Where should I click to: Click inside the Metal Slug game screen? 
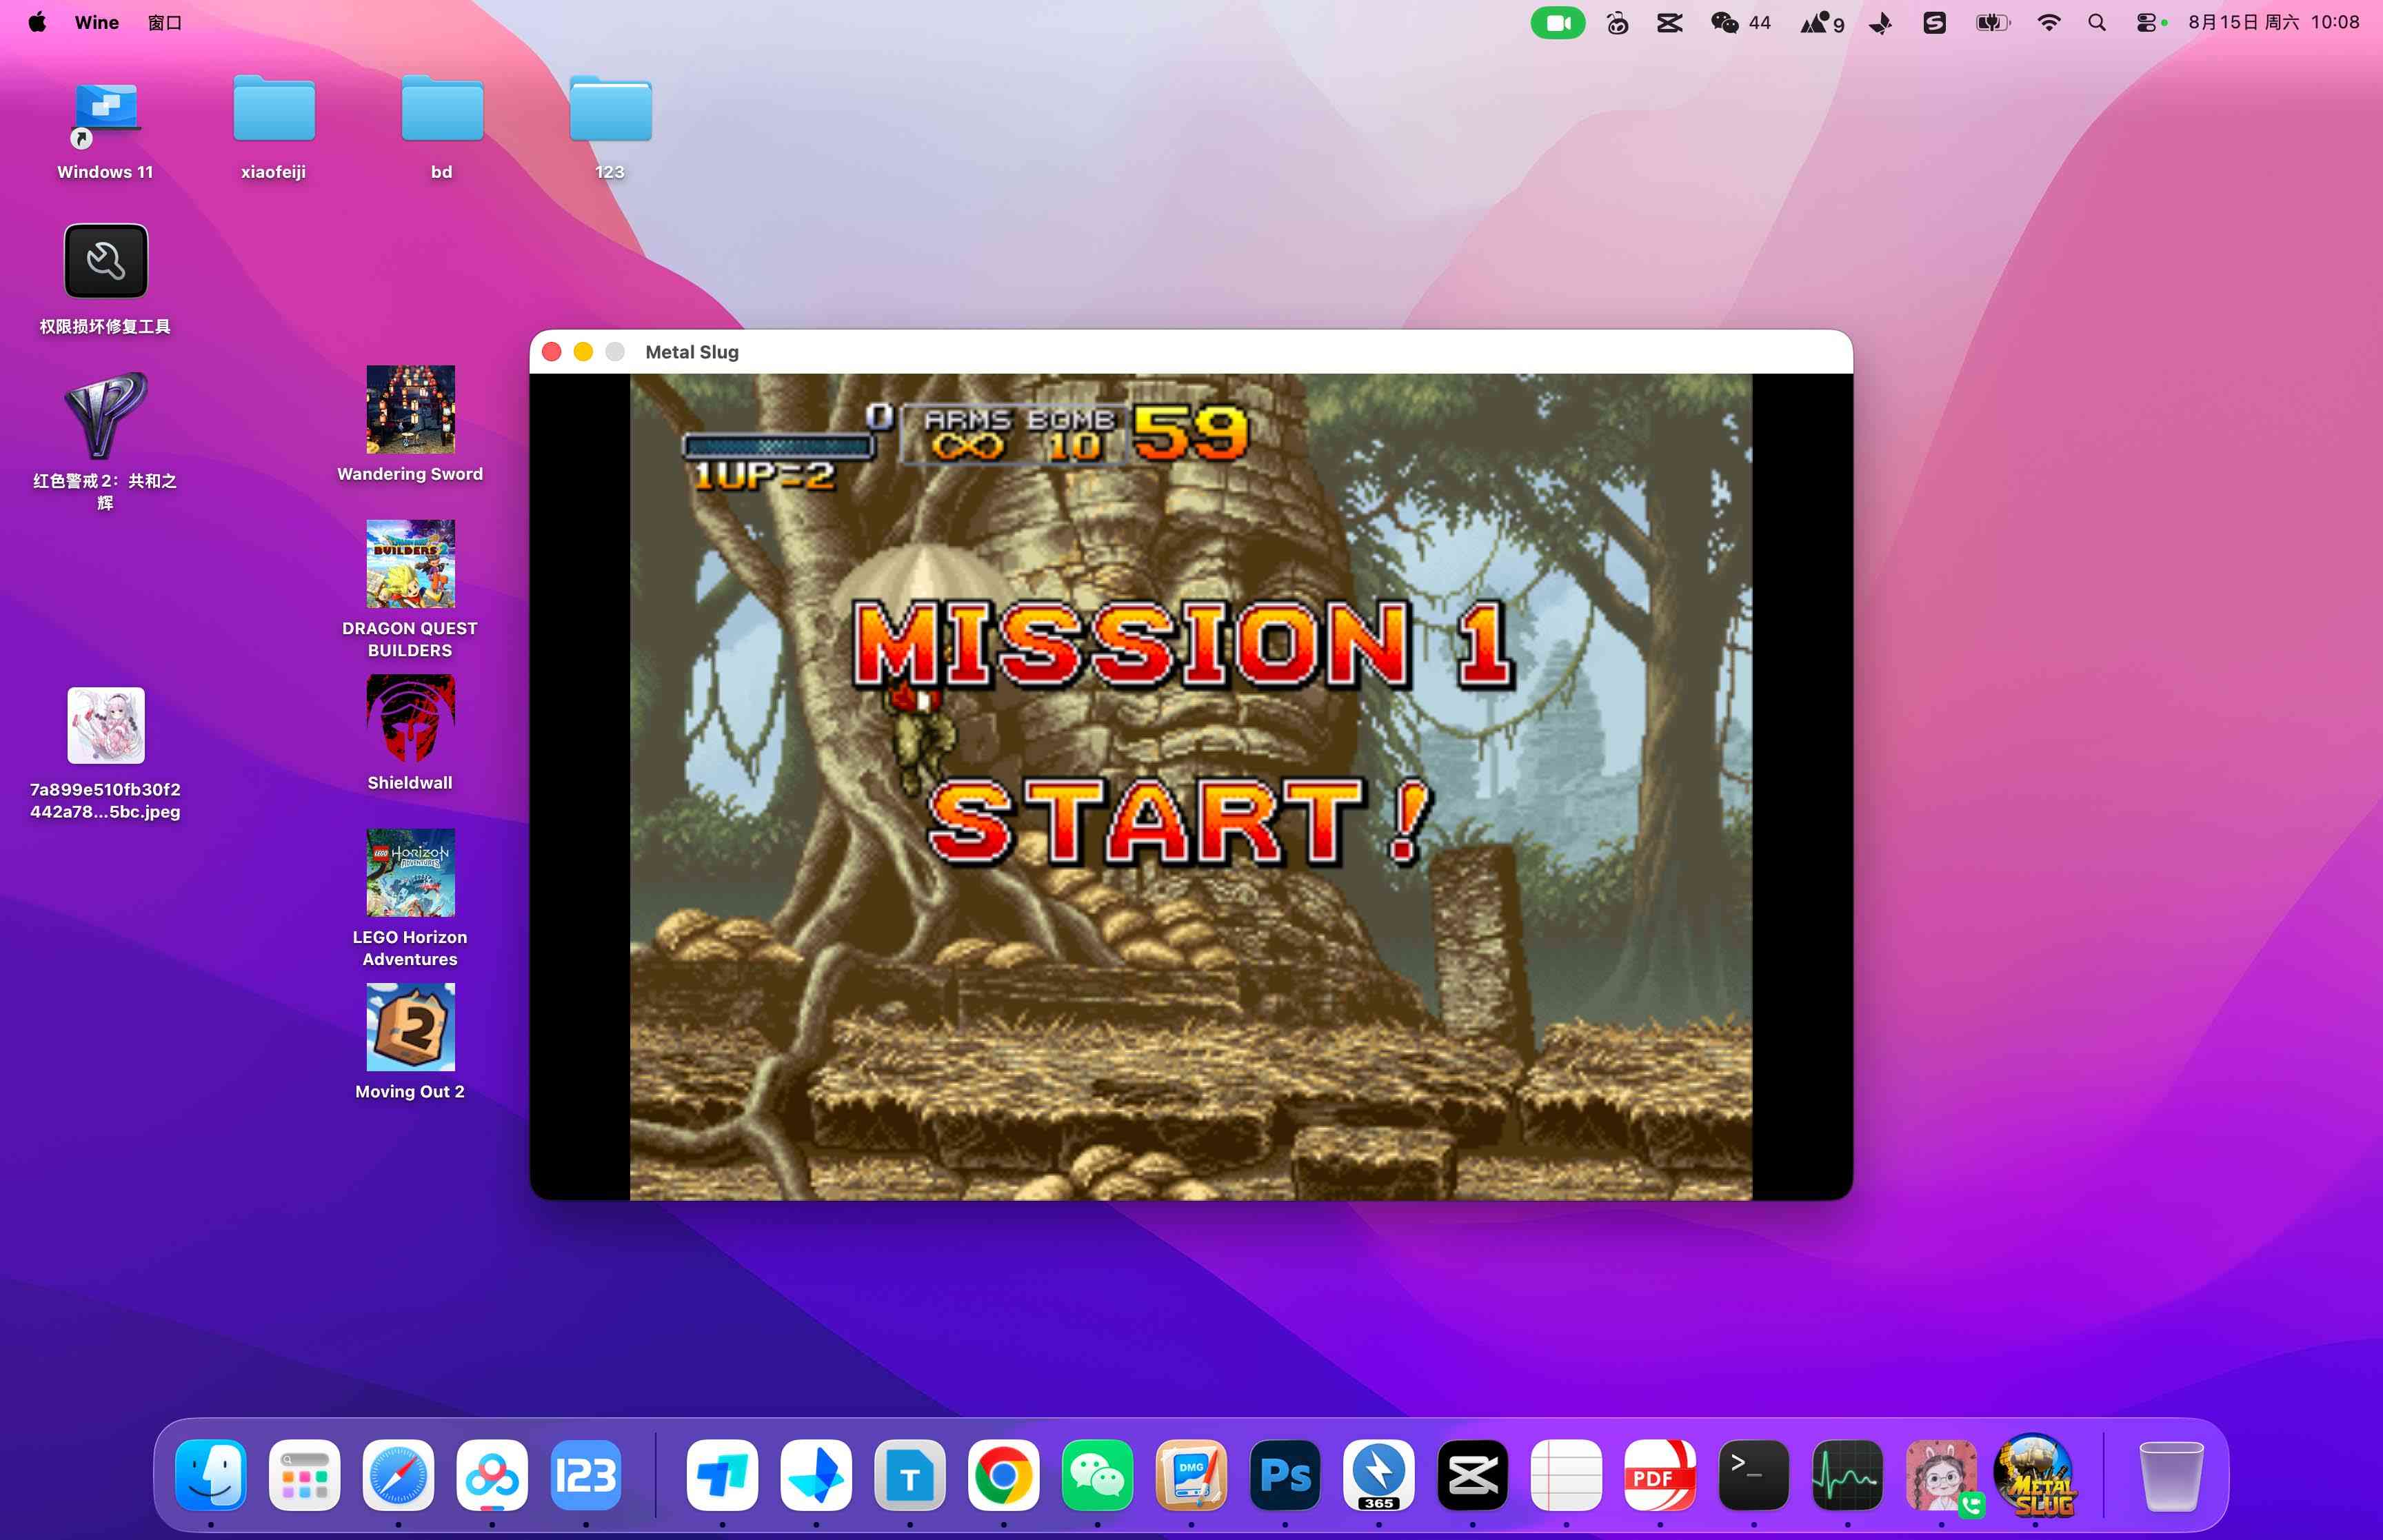point(1190,787)
